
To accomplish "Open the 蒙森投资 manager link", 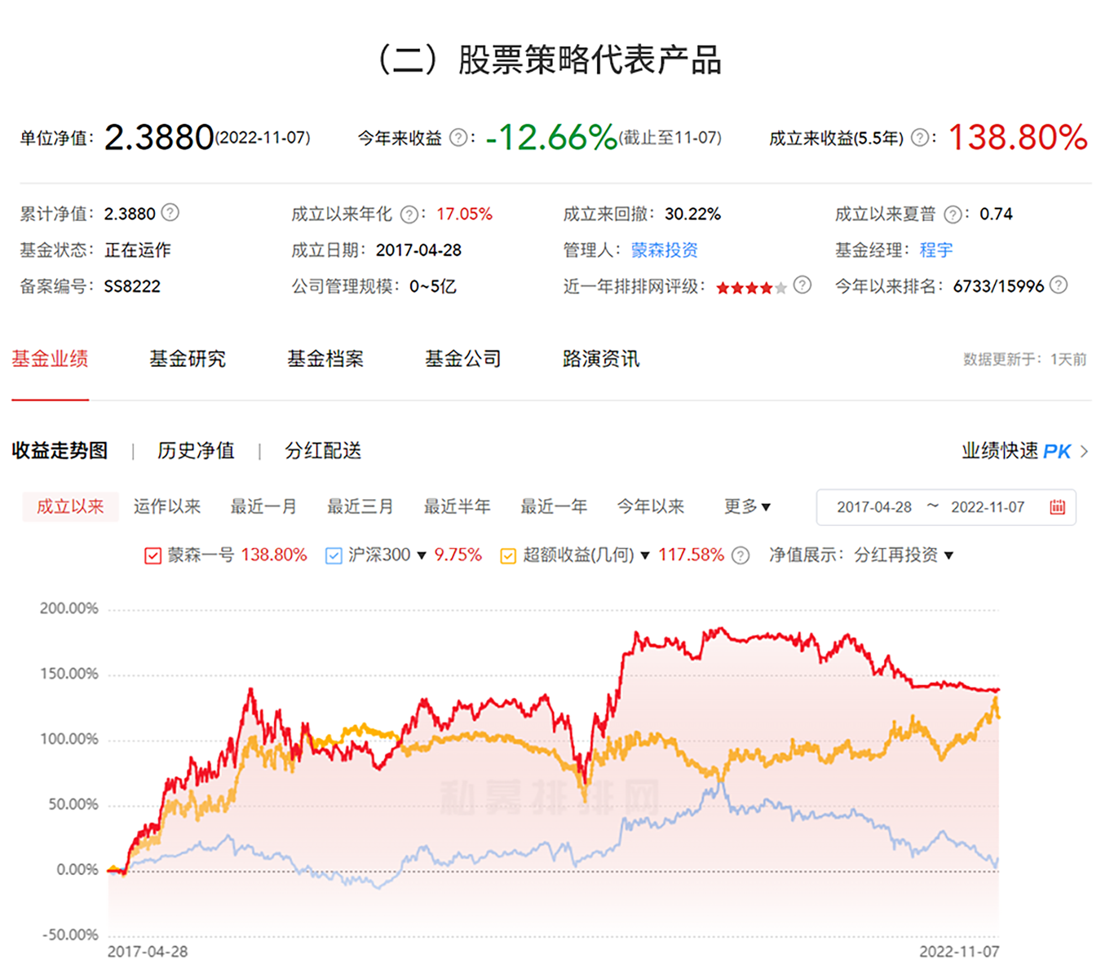I will click(664, 250).
